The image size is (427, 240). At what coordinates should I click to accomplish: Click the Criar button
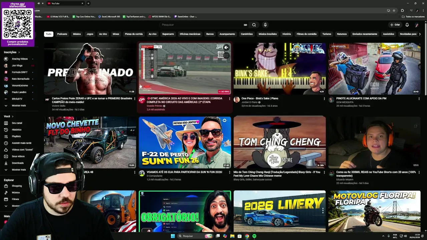tap(395, 25)
